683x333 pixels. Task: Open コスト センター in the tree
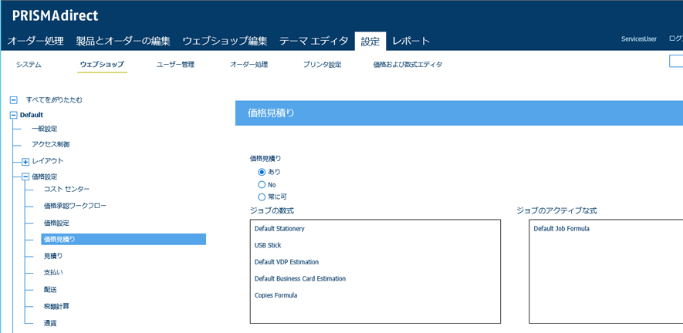[x=66, y=189]
